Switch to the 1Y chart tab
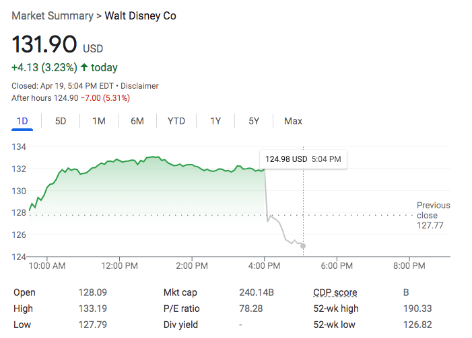This screenshot has width=472, height=338. point(215,121)
